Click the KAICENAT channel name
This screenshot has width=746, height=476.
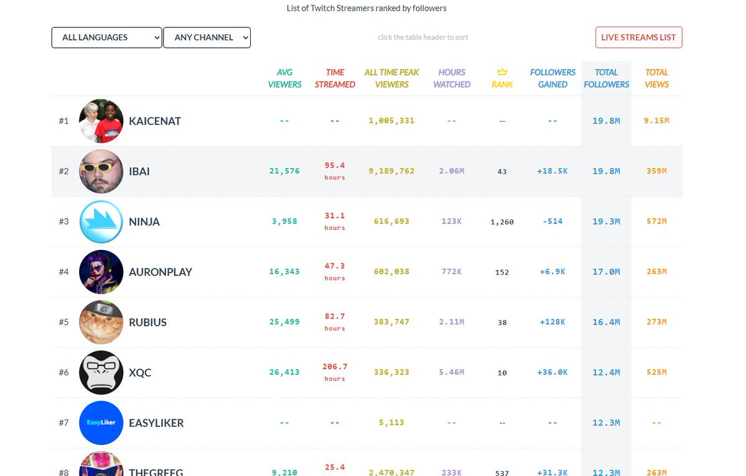click(155, 121)
